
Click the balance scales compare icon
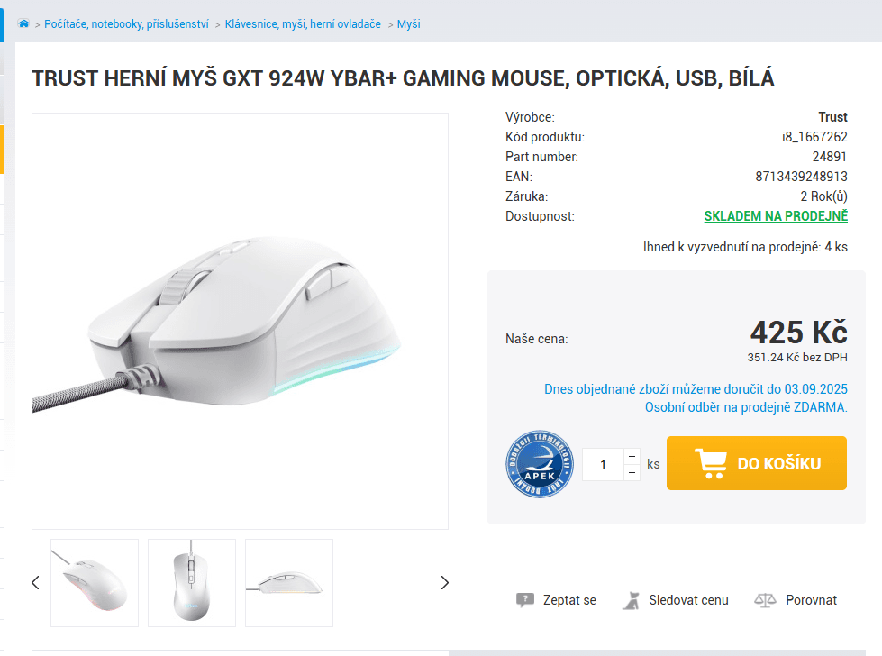click(765, 600)
